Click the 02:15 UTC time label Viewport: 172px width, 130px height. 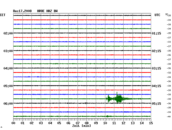coord(156,51)
